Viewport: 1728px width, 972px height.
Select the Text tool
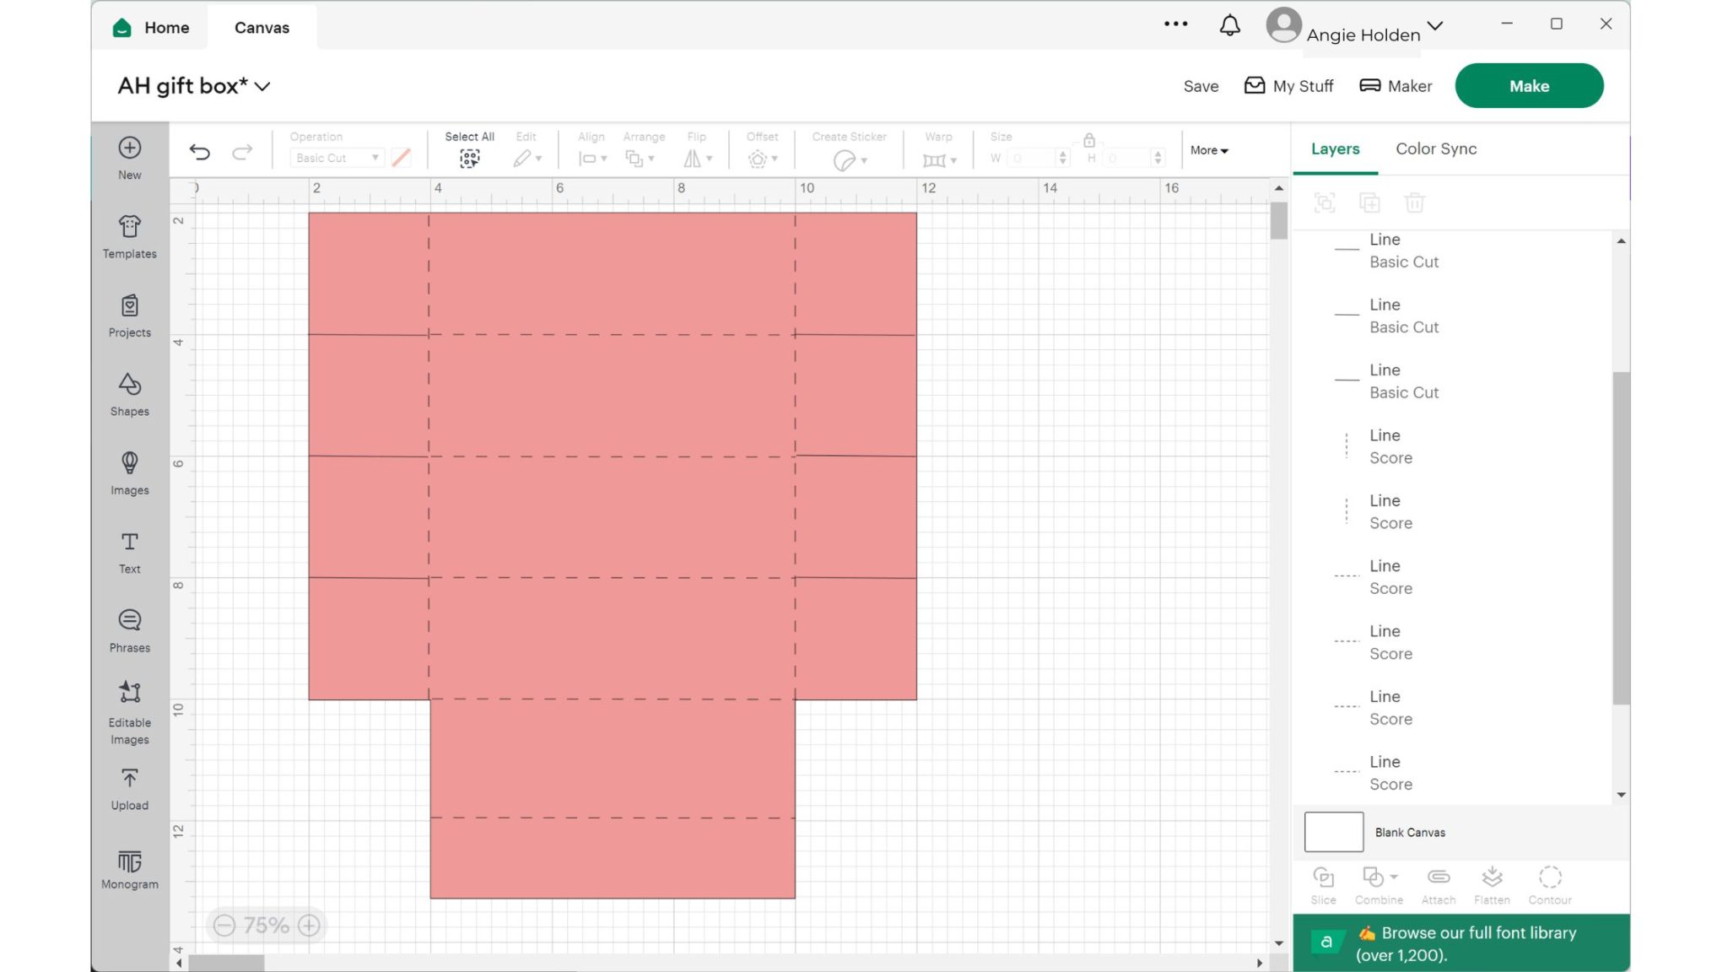129,552
